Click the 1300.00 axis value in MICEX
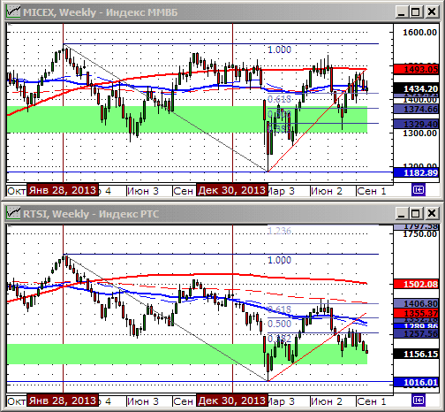 point(419,134)
